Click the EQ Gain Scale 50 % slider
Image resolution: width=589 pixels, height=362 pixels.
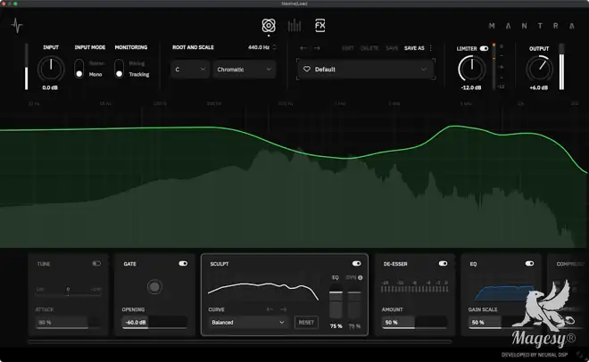[501, 323]
